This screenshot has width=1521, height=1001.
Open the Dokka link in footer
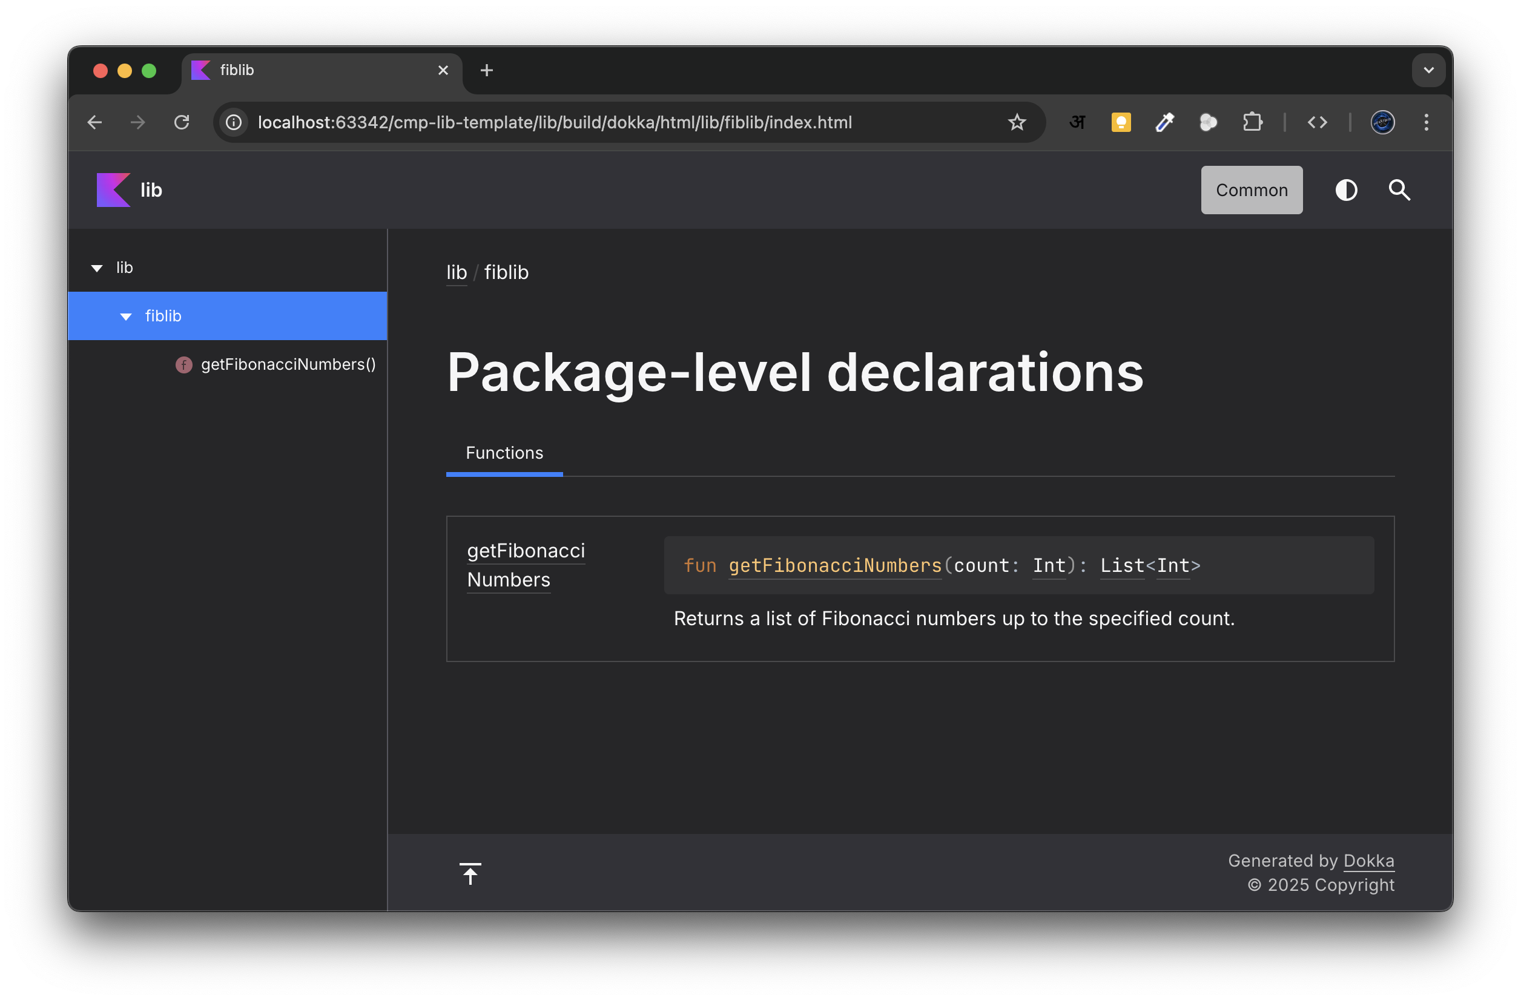pyautogui.click(x=1368, y=861)
